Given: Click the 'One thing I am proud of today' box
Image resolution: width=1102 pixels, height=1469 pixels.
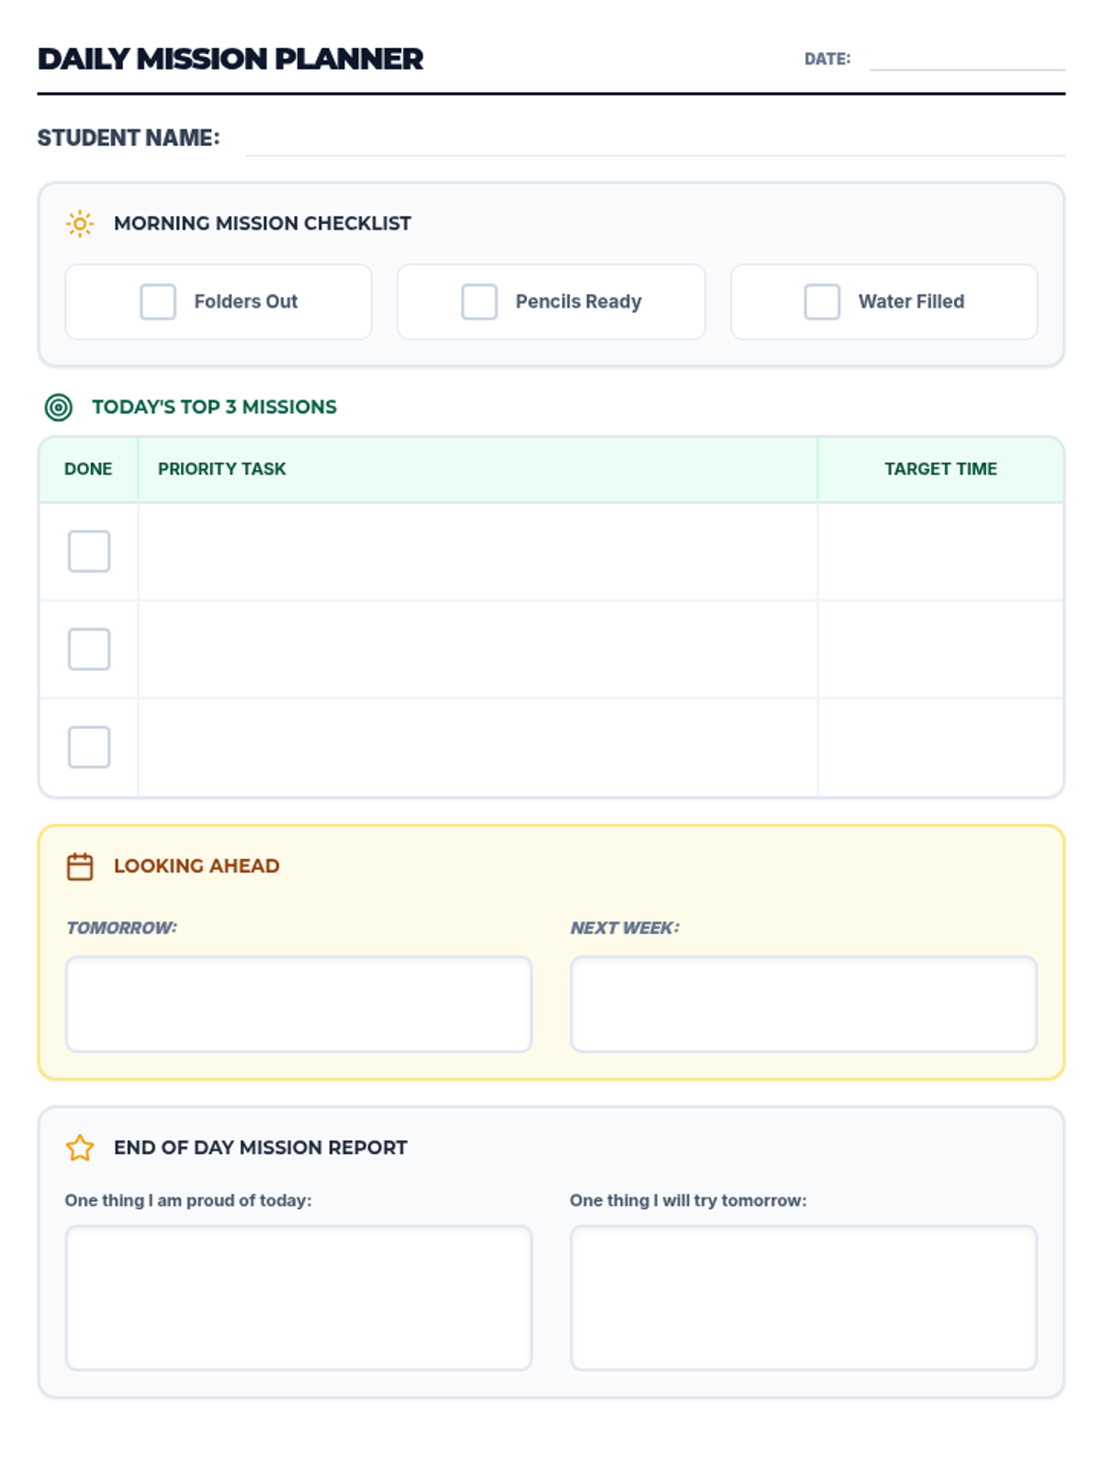Looking at the screenshot, I should point(298,1297).
